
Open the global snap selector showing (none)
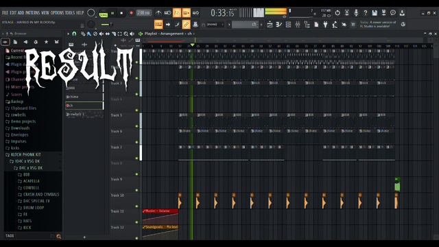pyautogui.click(x=215, y=25)
